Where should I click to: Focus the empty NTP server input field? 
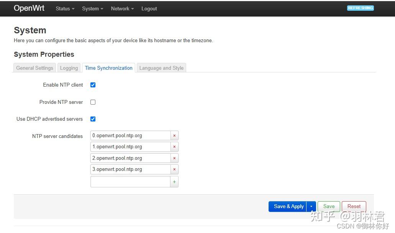pyautogui.click(x=130, y=182)
